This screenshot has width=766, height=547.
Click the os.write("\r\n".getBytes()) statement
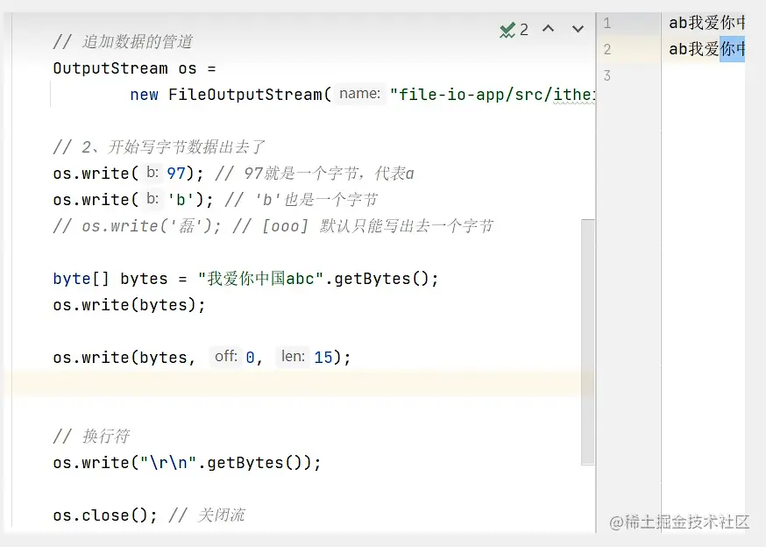click(x=187, y=463)
